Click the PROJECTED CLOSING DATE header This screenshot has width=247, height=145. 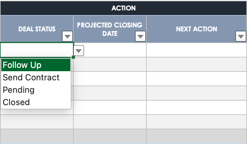(x=109, y=29)
